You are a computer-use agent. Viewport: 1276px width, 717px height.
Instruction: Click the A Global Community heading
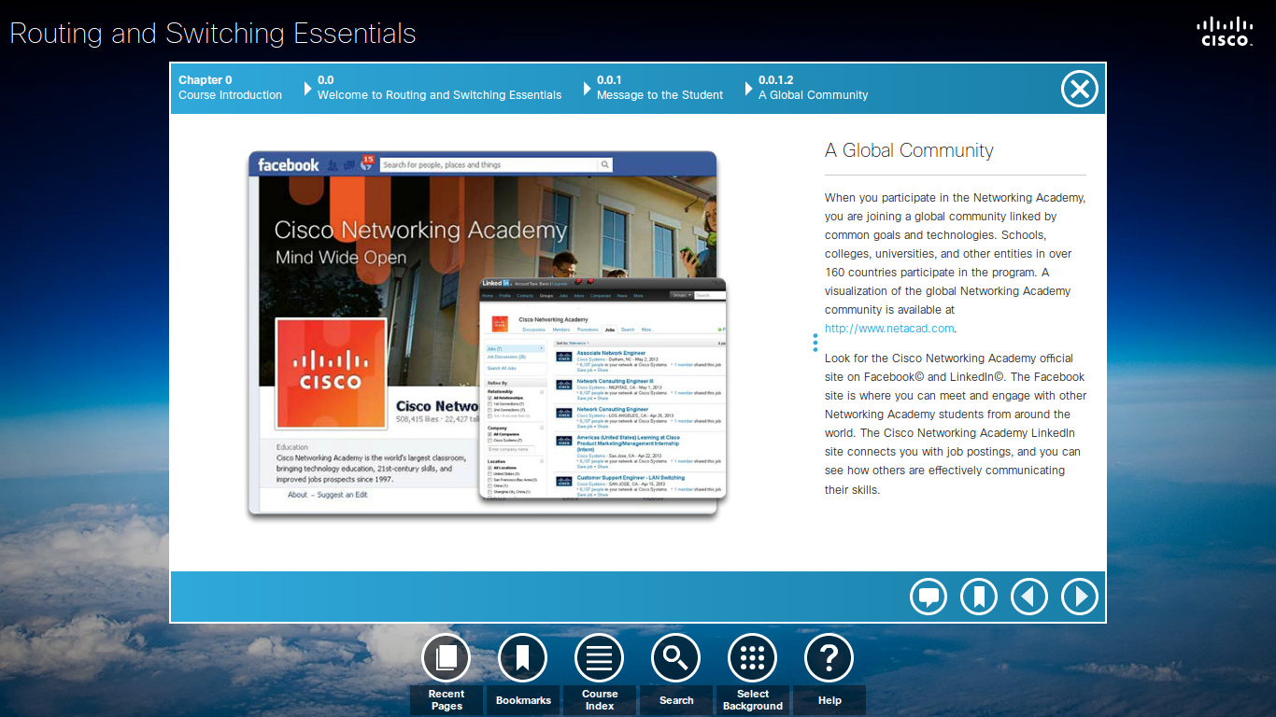pyautogui.click(x=909, y=150)
